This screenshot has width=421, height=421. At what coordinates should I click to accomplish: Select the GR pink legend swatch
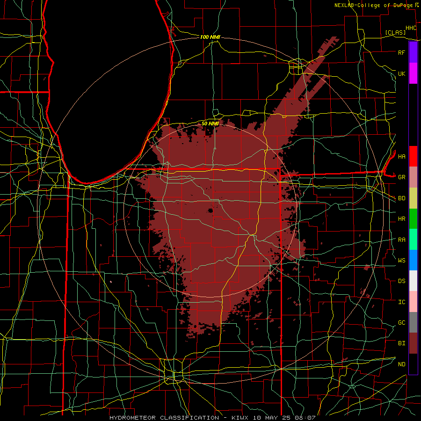pos(413,177)
